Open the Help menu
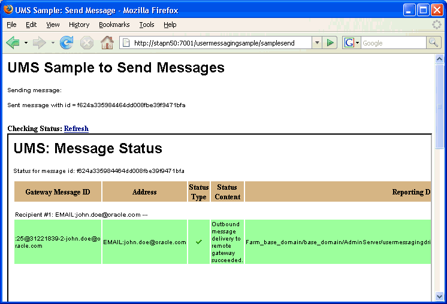The image size is (447, 304). [170, 25]
